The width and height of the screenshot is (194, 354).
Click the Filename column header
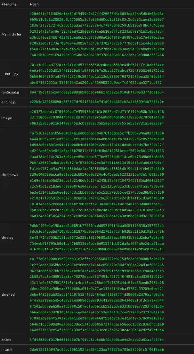click(x=9, y=4)
